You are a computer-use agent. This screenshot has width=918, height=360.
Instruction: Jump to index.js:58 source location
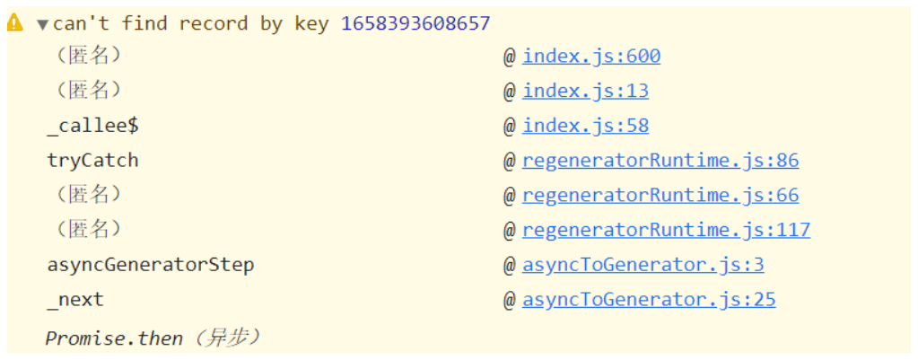click(x=585, y=126)
